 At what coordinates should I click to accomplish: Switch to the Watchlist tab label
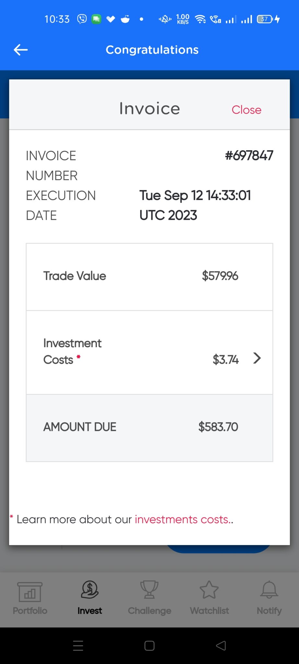coord(209,611)
